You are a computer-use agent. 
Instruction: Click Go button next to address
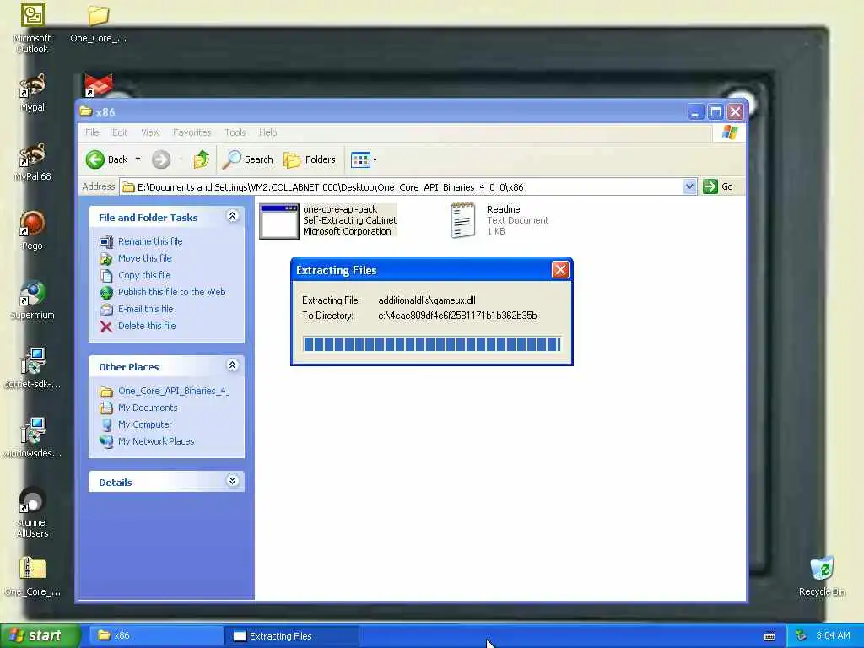(x=719, y=186)
